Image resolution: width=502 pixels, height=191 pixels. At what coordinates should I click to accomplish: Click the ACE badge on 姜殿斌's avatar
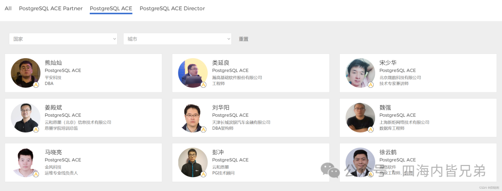(x=36, y=130)
